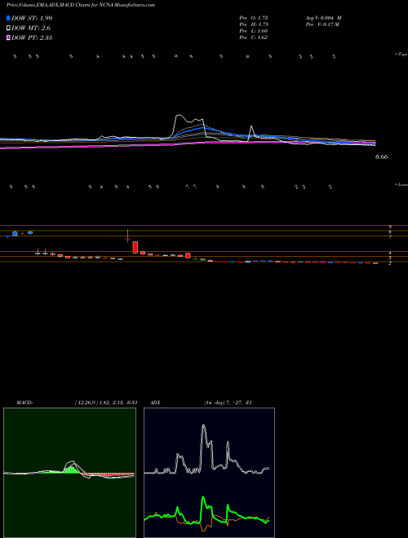Click the 'Avg V: 0.004 M' value
The image size is (408, 538).
[323, 18]
